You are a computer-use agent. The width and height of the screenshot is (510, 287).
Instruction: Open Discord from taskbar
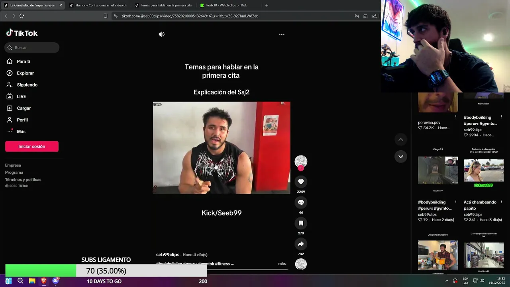pyautogui.click(x=55, y=281)
